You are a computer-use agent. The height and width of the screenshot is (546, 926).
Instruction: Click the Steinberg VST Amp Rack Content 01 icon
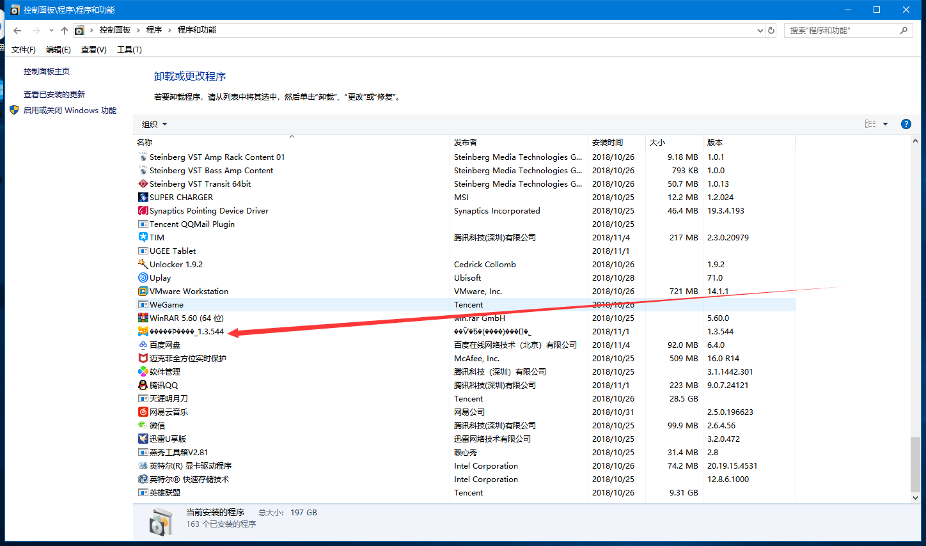(143, 157)
